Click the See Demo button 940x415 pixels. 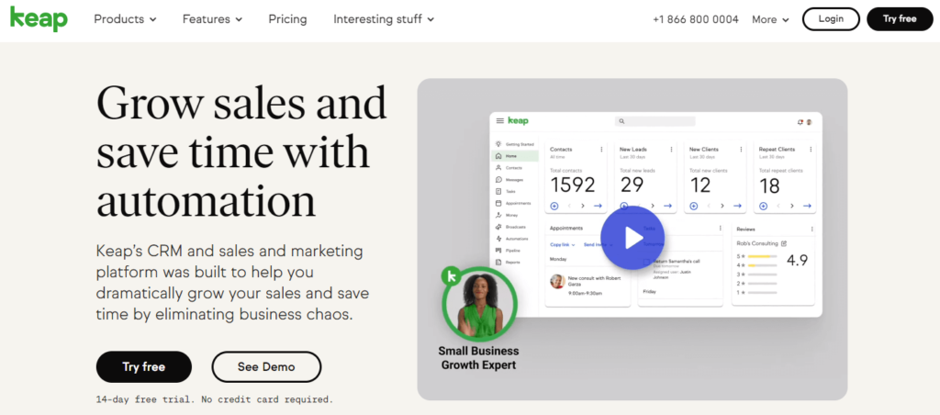coord(266,367)
